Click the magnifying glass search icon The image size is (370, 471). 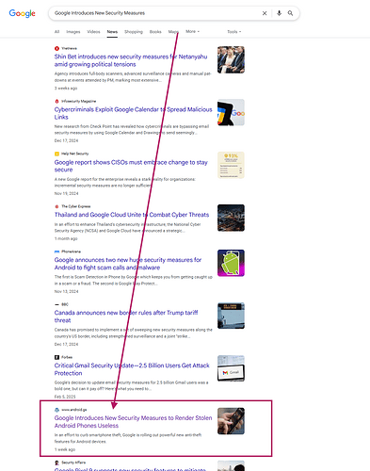290,13
